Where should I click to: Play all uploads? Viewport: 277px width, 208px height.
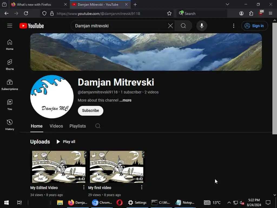66,142
